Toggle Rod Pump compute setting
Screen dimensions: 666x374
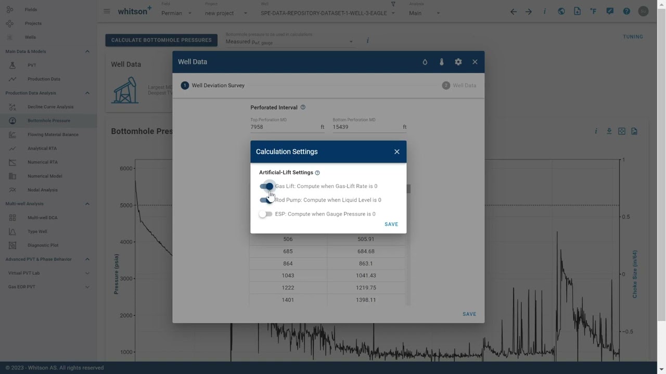266,200
